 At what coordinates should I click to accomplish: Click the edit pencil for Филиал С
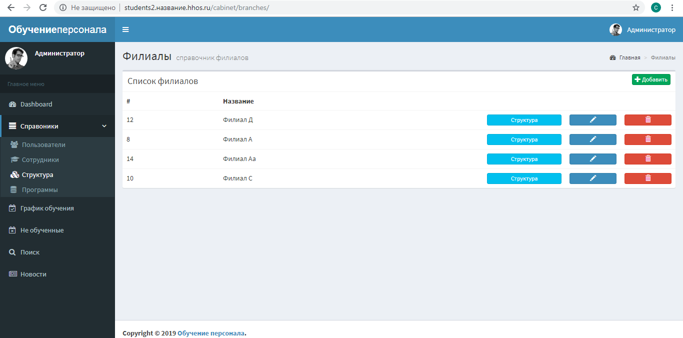[x=593, y=178]
